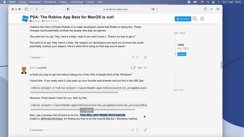This screenshot has width=244, height=137.
Task: Open Control Center in menu bar
Action: pos(213,2)
